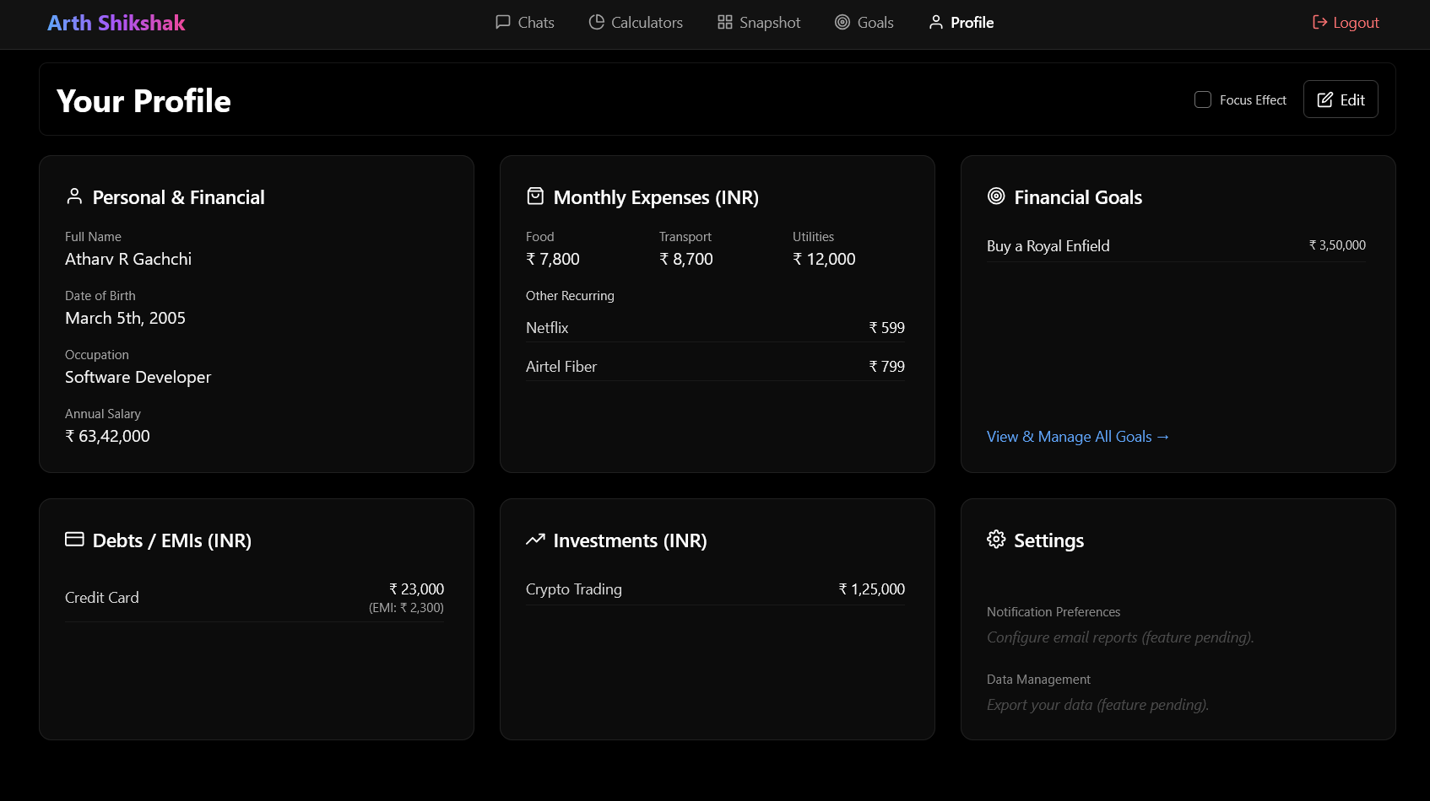Viewport: 1430px width, 801px height.
Task: Open View & Manage All Goals link
Action: click(1078, 437)
